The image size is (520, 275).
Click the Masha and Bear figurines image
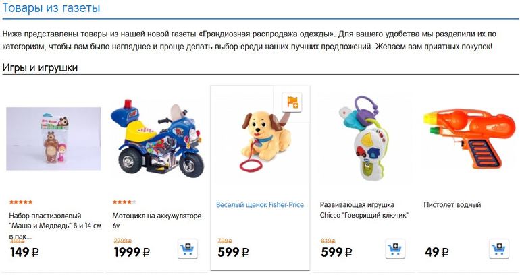(53, 139)
